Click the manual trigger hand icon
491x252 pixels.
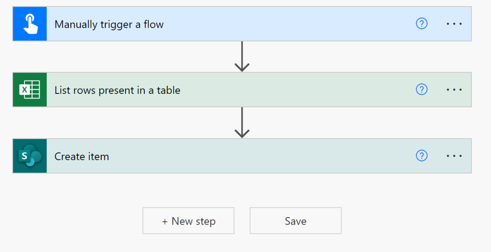click(30, 24)
